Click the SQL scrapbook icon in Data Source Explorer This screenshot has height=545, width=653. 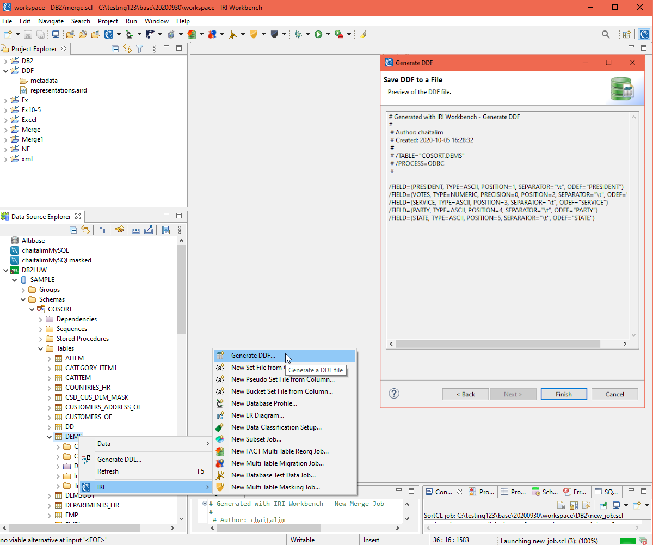pyautogui.click(x=166, y=230)
